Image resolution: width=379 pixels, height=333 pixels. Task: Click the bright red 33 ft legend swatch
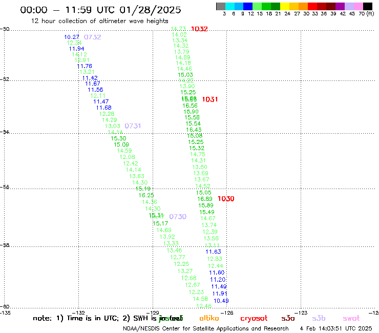(312, 6)
